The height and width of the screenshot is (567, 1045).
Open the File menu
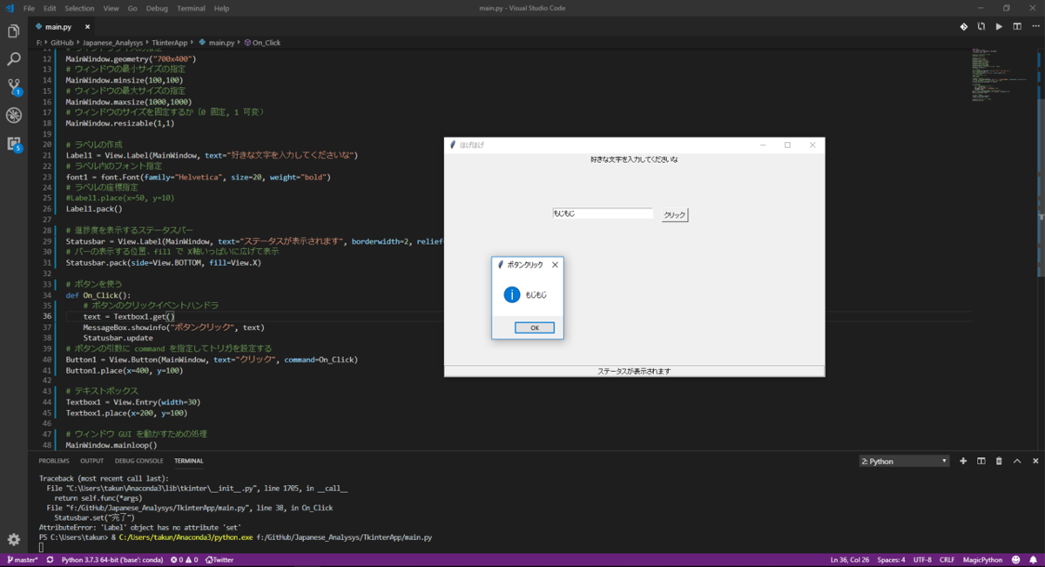tap(30, 8)
